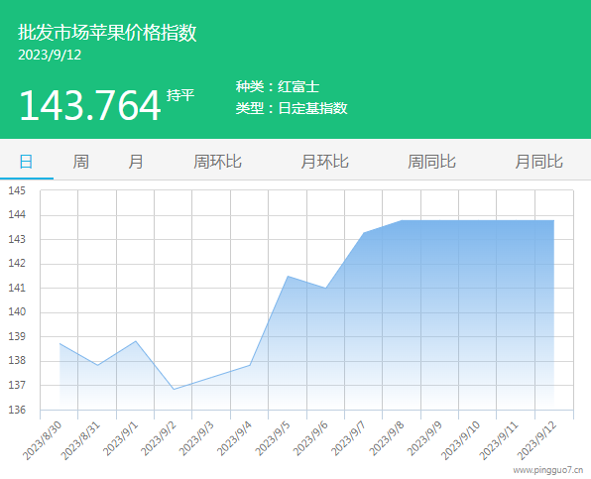591x479 pixels.
Task: Select the 日 daily tab
Action: (x=27, y=162)
